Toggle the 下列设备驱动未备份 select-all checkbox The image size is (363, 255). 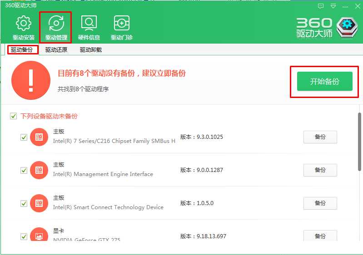14,116
